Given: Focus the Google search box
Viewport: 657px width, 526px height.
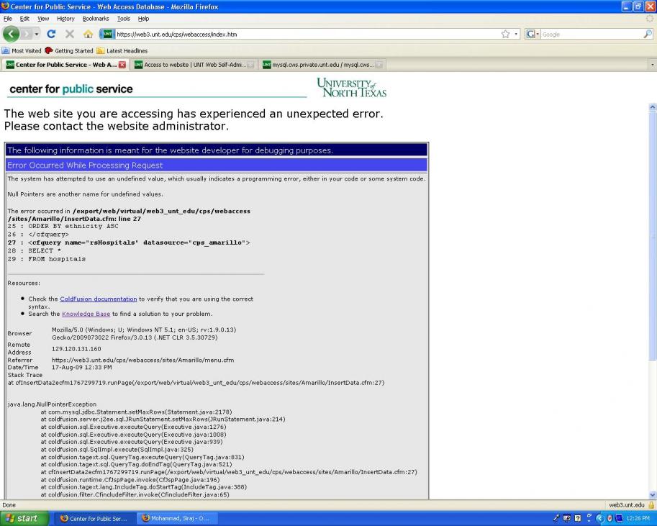Looking at the screenshot, I should (592, 35).
